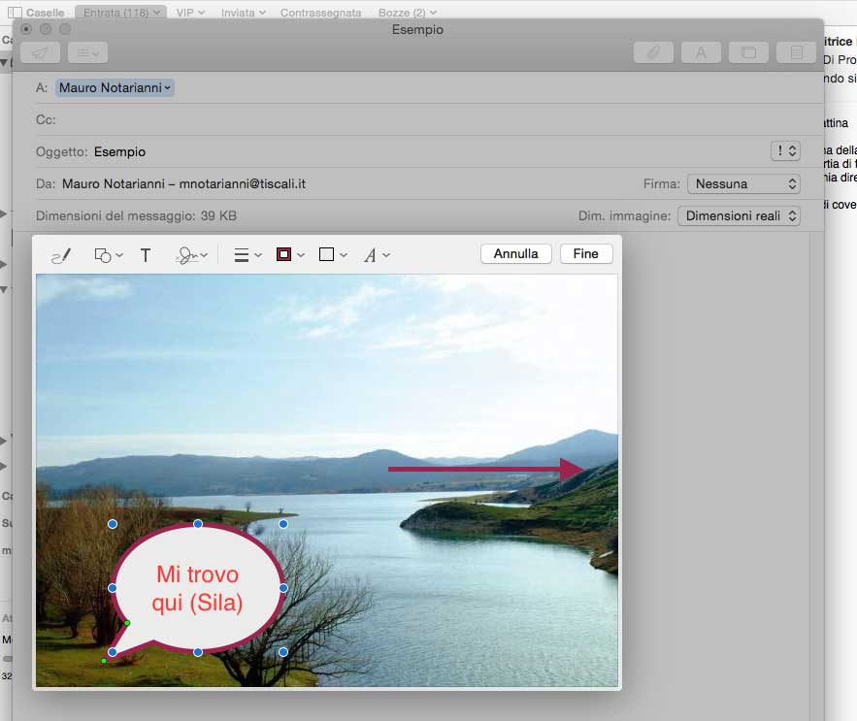Open the message priority dropdown
This screenshot has height=721, width=857.
pyautogui.click(x=784, y=151)
